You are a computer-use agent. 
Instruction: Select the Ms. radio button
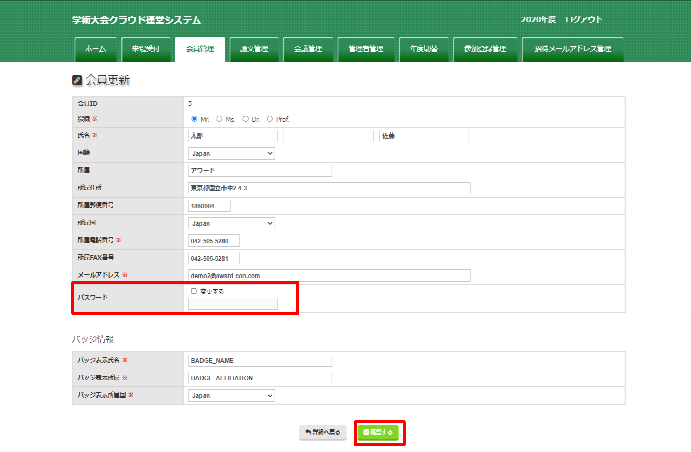coord(219,119)
